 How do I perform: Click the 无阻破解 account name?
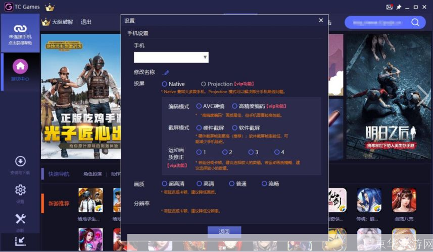click(63, 22)
